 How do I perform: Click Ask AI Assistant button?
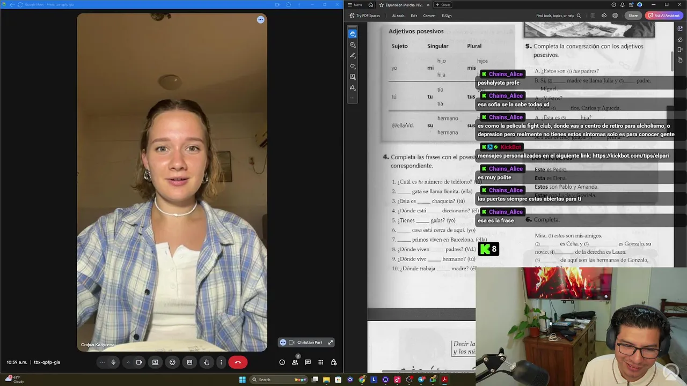[664, 16]
